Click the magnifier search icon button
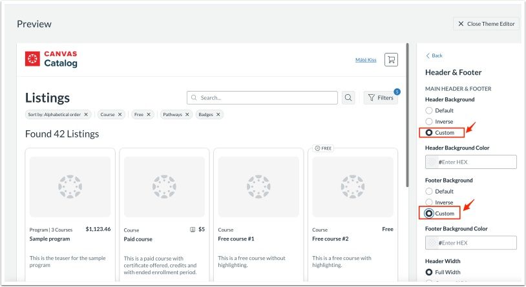 tap(348, 98)
